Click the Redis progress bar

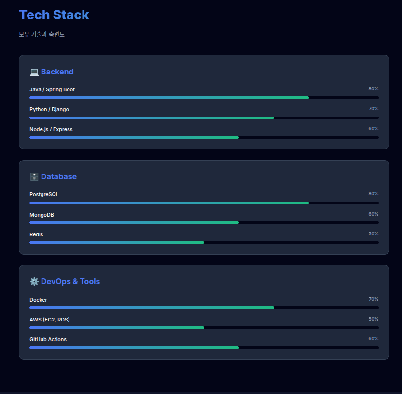204,242
